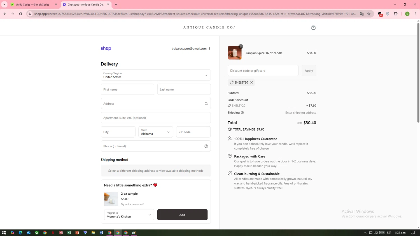Click the browser address bar URL
The image size is (420, 236).
[x=195, y=14]
